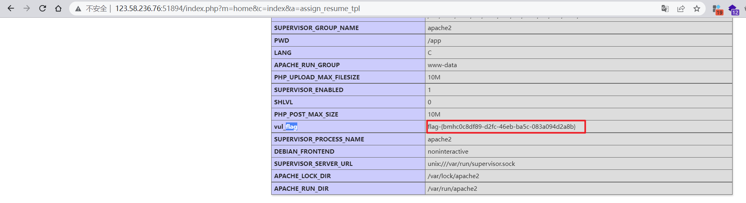Click the /app value

[434, 40]
